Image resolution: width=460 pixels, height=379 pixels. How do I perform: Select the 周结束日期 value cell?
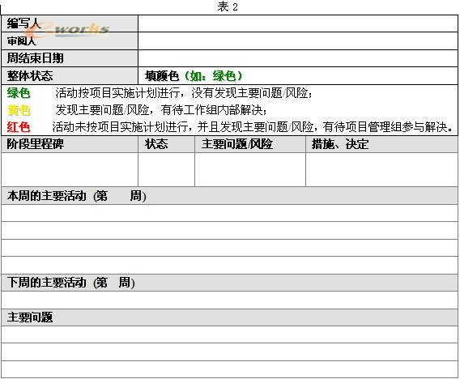tap(298, 58)
